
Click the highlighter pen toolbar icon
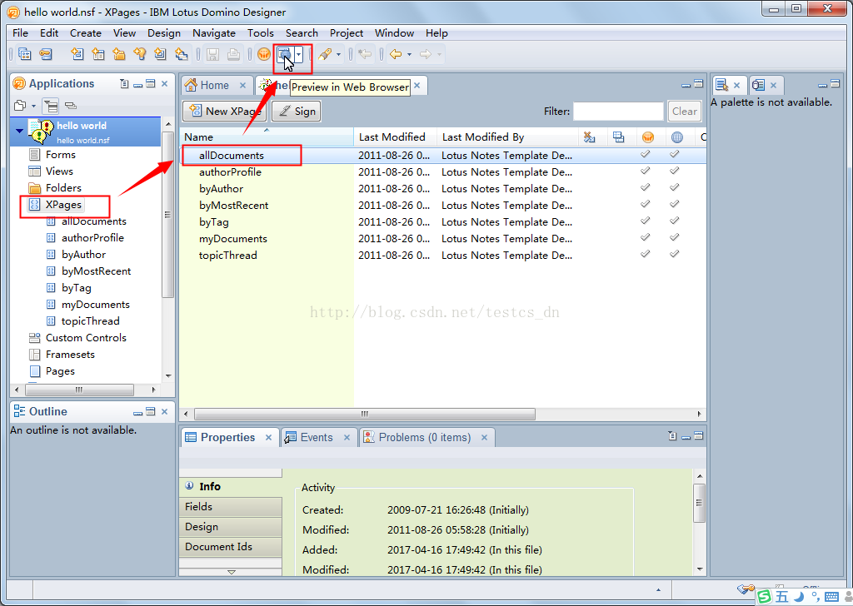(x=325, y=54)
